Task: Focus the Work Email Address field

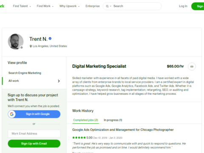Action: [34, 133]
